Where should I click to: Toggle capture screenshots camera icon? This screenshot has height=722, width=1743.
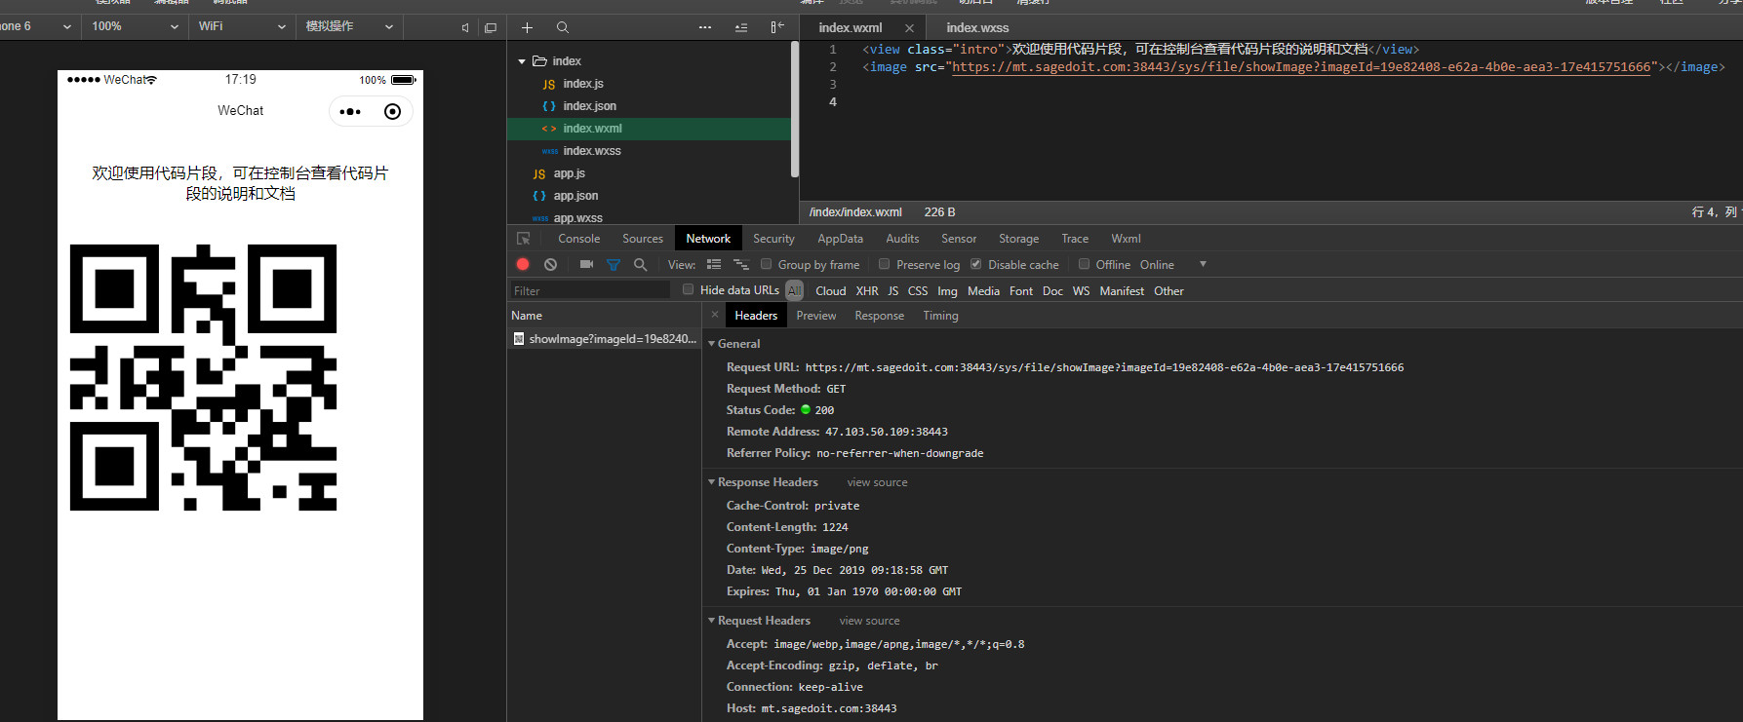[x=586, y=264]
